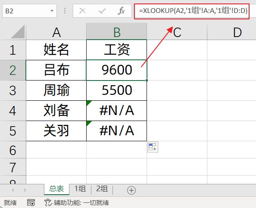
Task: Switch to the 2组 sheet tab
Action: (102, 189)
